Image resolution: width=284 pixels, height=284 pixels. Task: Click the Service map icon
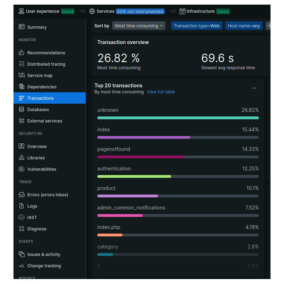pyautogui.click(x=22, y=75)
